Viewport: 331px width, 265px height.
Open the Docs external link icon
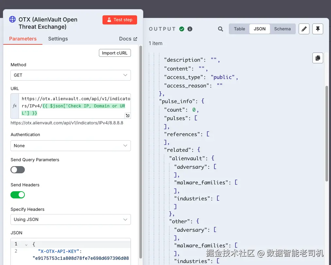click(x=135, y=39)
